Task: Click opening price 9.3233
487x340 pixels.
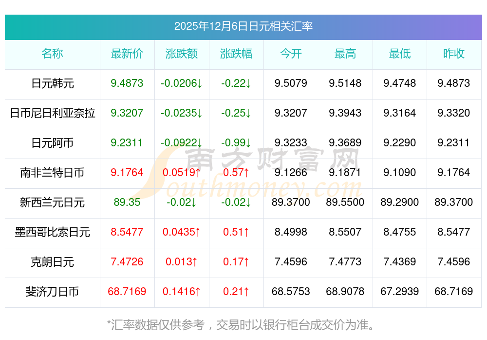Action: (x=291, y=143)
